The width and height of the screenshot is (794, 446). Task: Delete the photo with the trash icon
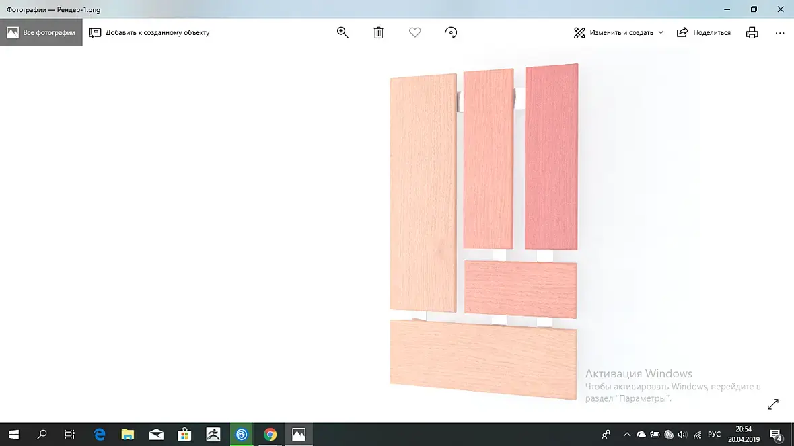coord(378,32)
